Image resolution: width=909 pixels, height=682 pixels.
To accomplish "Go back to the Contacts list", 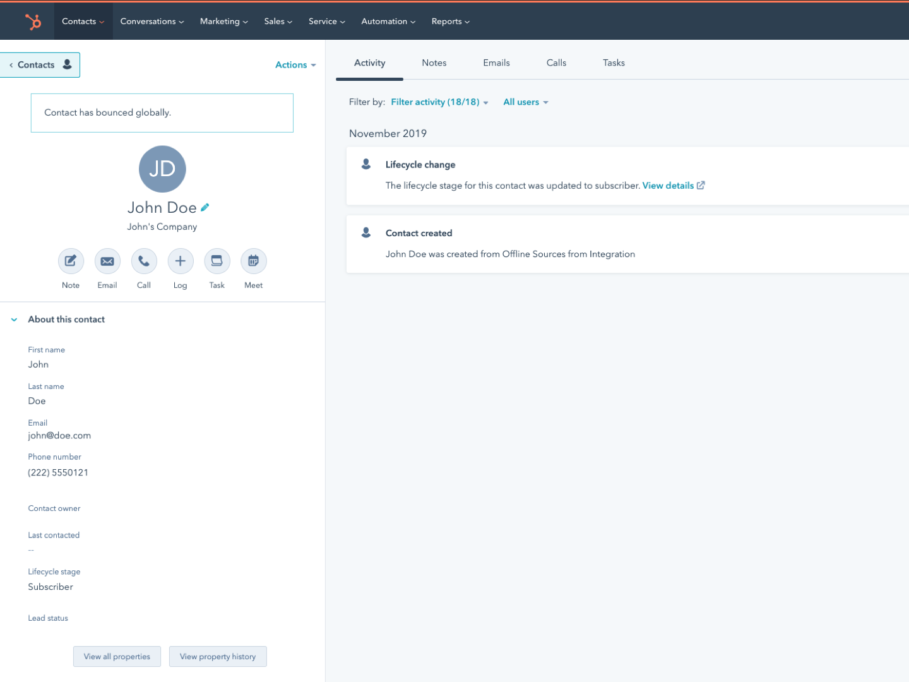I will (40, 65).
